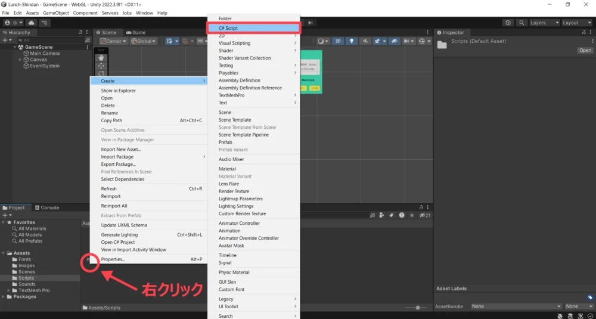Open GameScene's three-dot options menu
The width and height of the screenshot is (596, 319).
coord(88,47)
